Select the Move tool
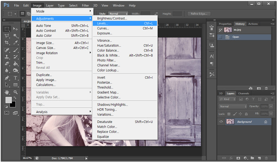Viewport: 278px width, 162px height. coord(15,29)
